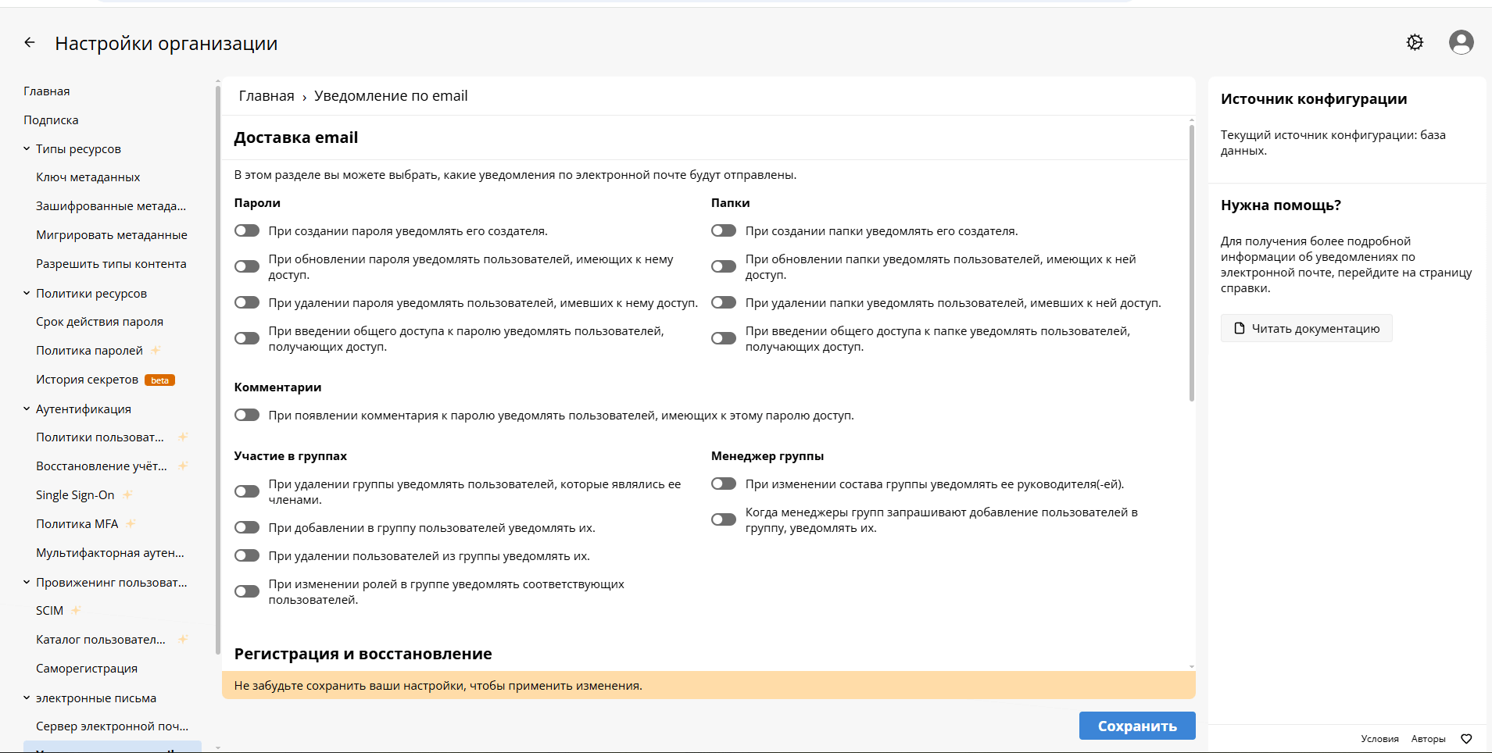Enable notify creator on password creation

(x=247, y=231)
